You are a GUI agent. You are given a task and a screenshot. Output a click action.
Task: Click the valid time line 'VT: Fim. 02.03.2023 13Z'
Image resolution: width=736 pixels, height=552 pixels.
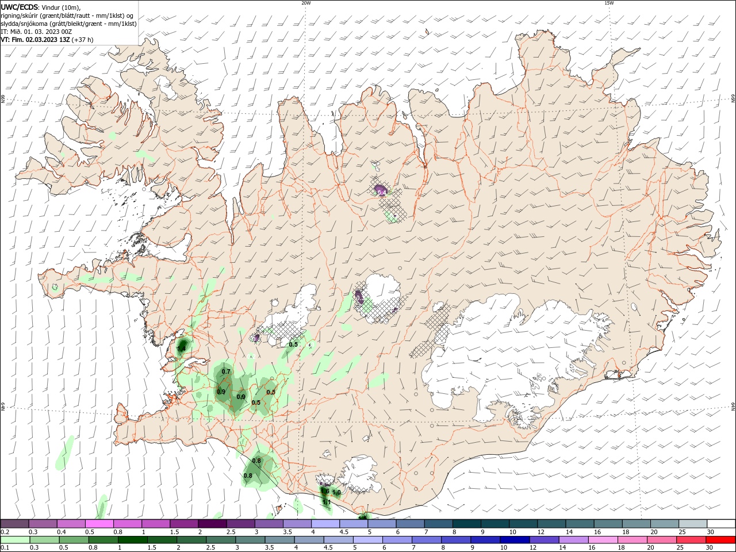pyautogui.click(x=34, y=40)
